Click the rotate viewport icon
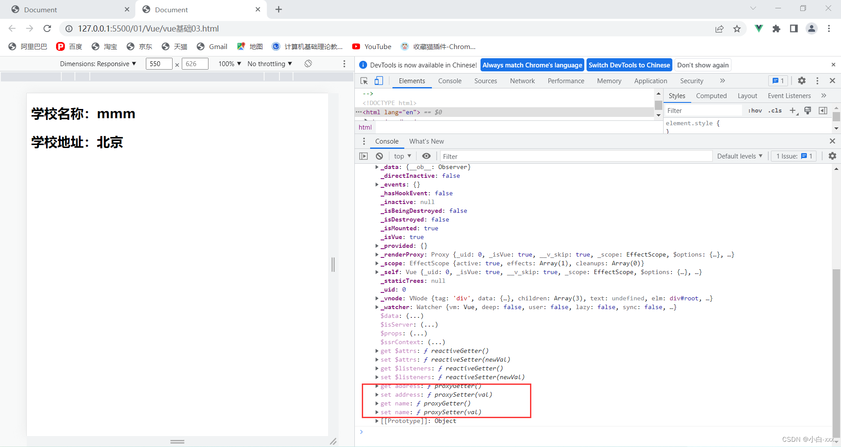Screen dimensions: 841x447 (308, 63)
